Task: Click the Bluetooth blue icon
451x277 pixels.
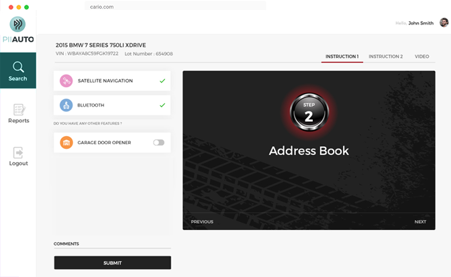Action: pos(66,105)
